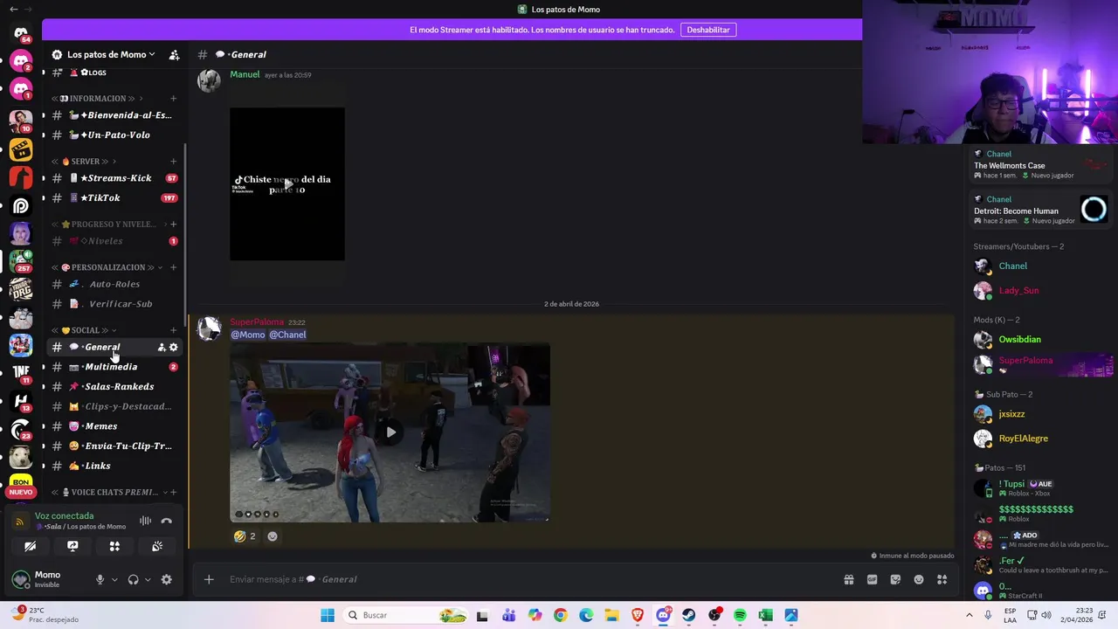This screenshot has height=629, width=1118.
Task: Add reaction to SuperPaloma's message
Action: point(273,536)
